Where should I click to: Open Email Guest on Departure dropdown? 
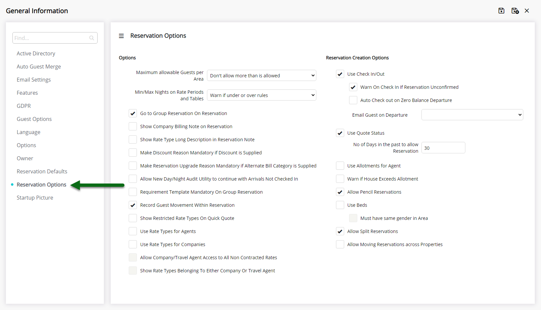click(472, 115)
